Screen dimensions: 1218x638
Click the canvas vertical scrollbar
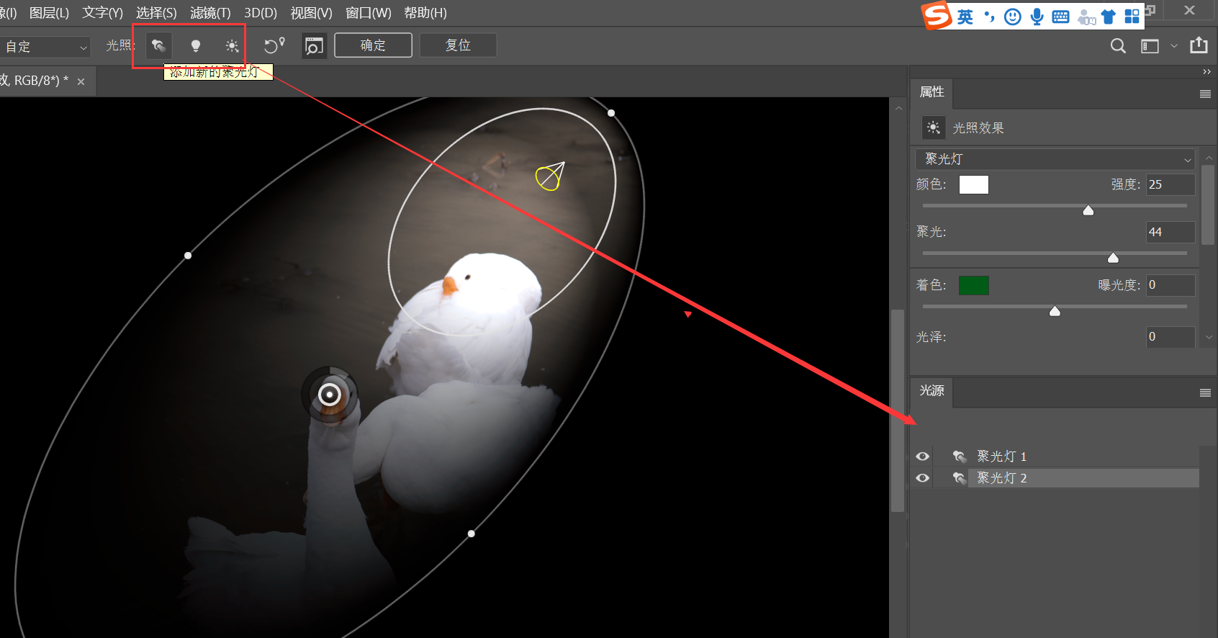pos(898,410)
